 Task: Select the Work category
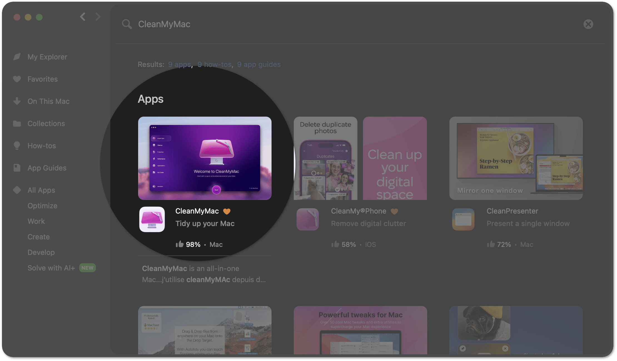[36, 221]
